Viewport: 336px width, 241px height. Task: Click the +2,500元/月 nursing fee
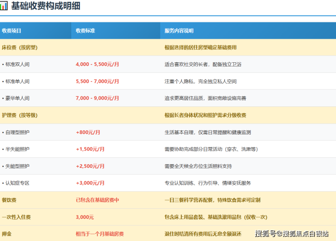coord(90,166)
